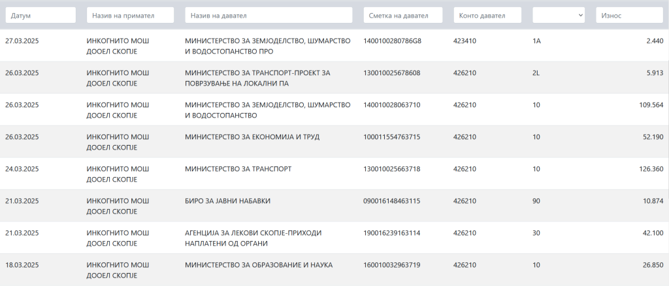
Task: Select МИНИСТЕРСТВО ЗА ОБРАЗОВАНИЕ И НАУКА cell
Action: [x=259, y=264]
